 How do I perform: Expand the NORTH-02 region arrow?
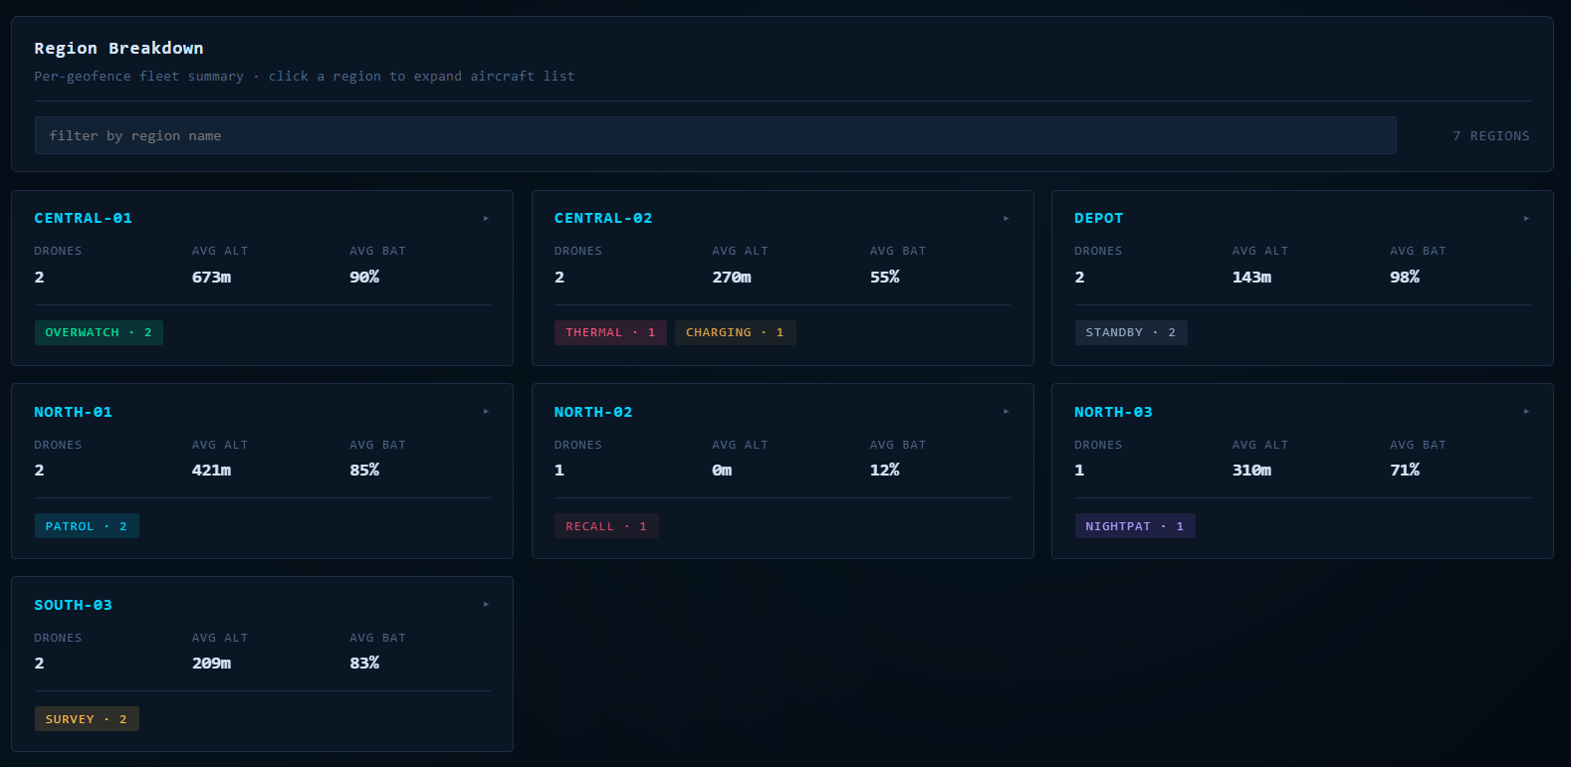[x=1007, y=411]
